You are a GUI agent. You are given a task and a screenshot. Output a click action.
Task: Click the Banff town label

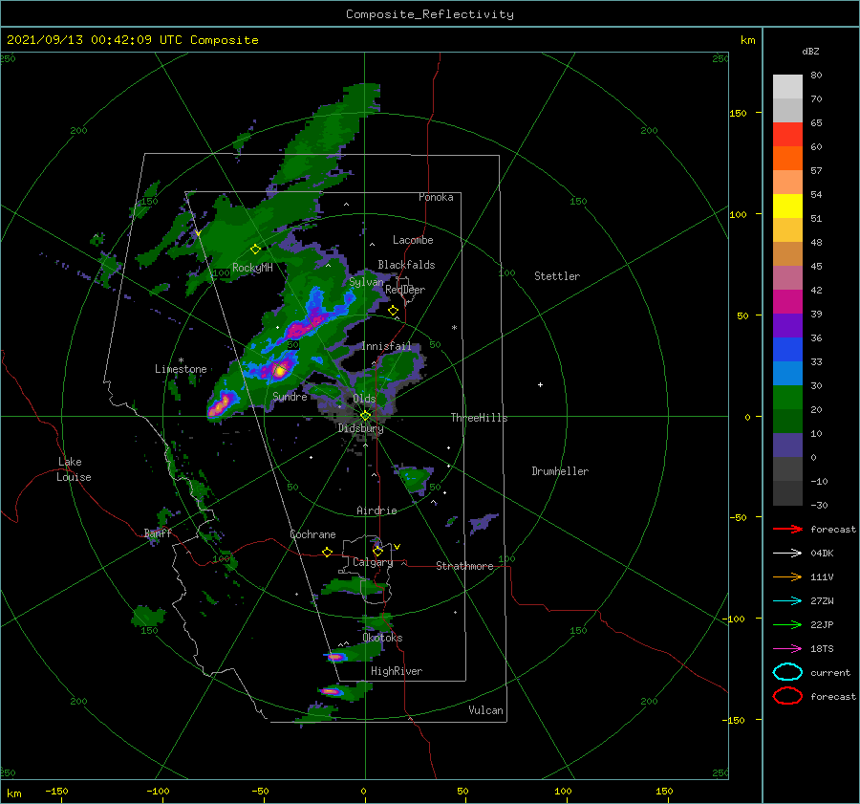(158, 532)
